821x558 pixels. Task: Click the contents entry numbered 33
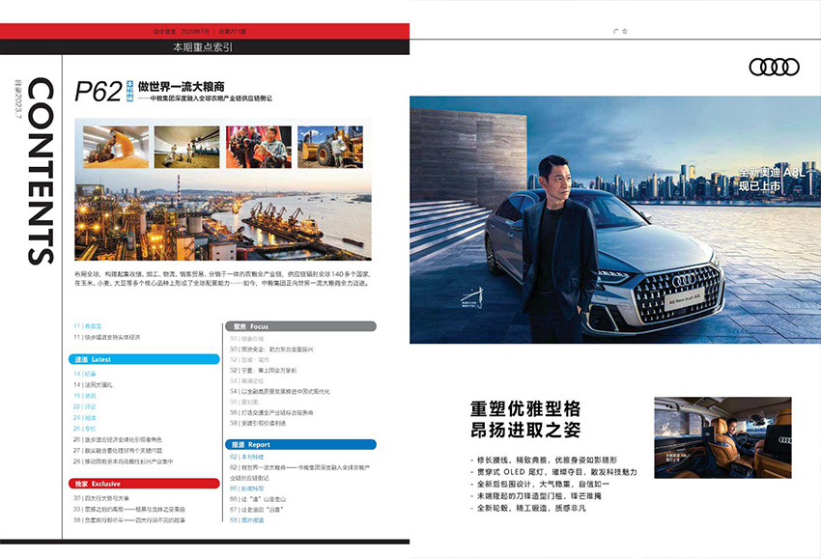pyautogui.click(x=129, y=510)
